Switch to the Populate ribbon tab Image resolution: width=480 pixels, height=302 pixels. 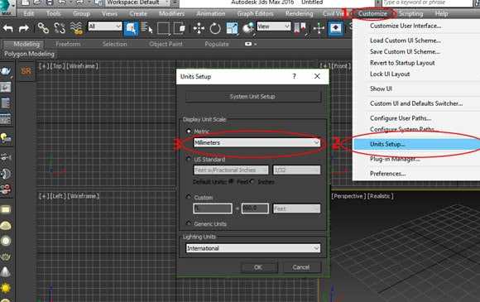217,44
